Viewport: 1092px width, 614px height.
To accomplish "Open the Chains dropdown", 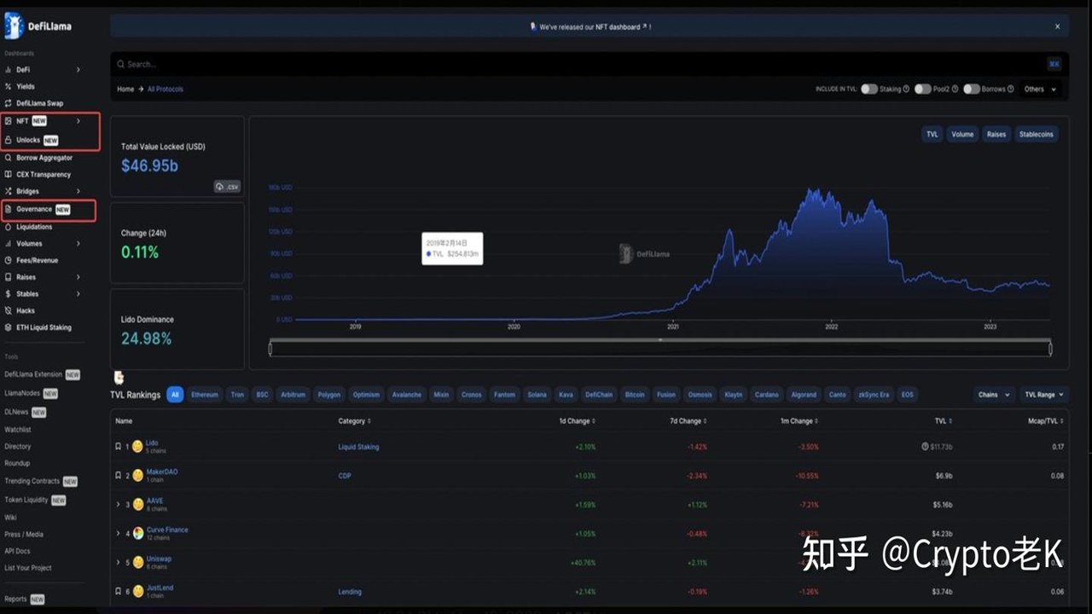I will [994, 395].
